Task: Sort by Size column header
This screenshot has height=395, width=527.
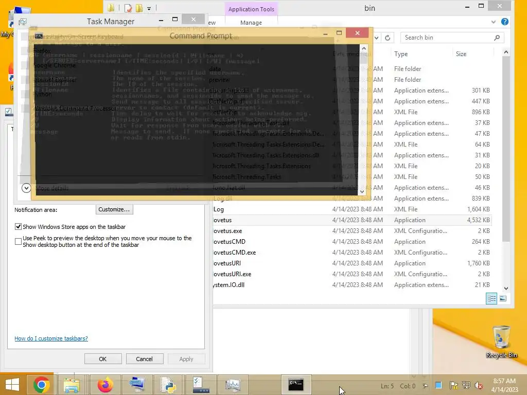Action: point(461,53)
